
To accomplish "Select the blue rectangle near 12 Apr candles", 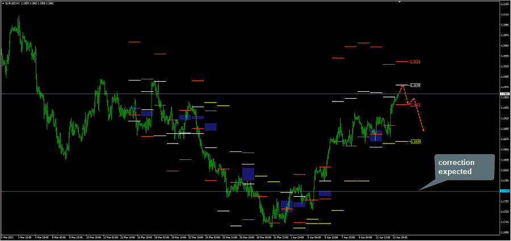I will [376, 136].
